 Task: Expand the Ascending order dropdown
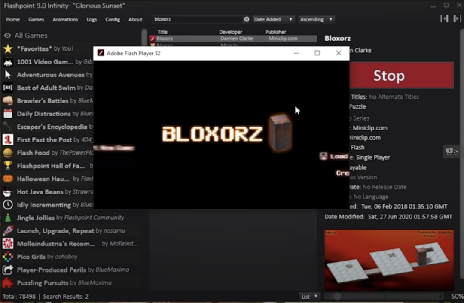click(316, 19)
